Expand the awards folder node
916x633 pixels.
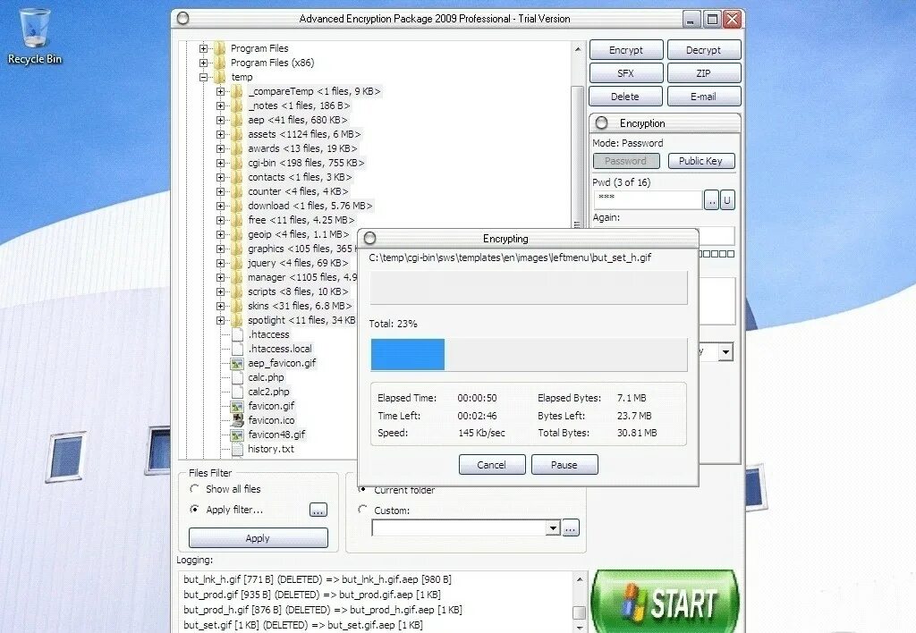pyautogui.click(x=220, y=149)
